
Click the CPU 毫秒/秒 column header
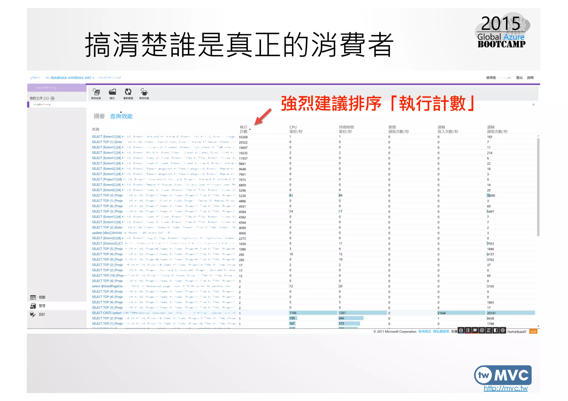coord(296,129)
